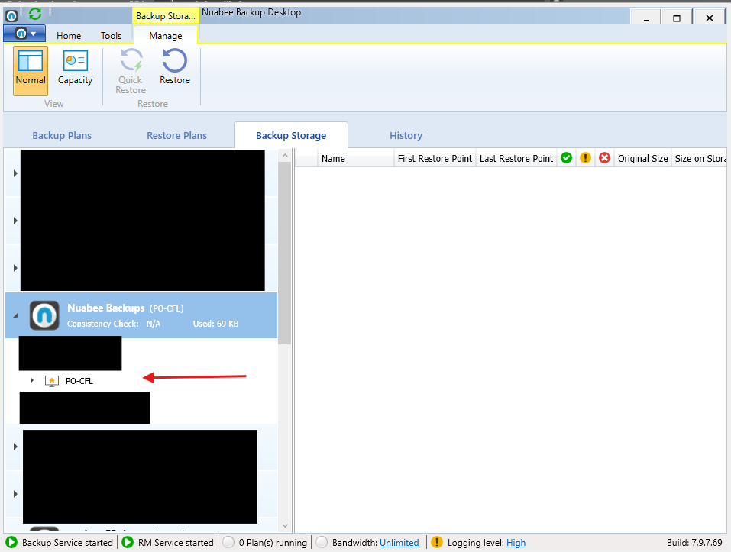731x552 pixels.
Task: Click the Backup Storage contextual tab header
Action: 166,15
